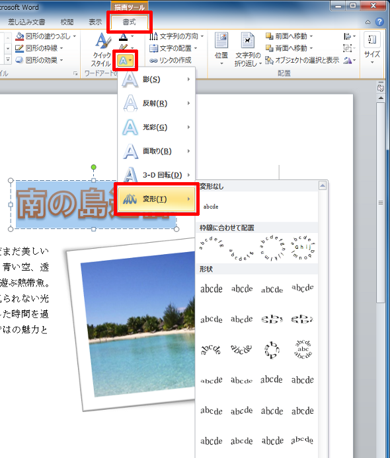This screenshot has height=458, width=390.
Task: Open the Size (サイズ) icon
Action: click(x=372, y=48)
